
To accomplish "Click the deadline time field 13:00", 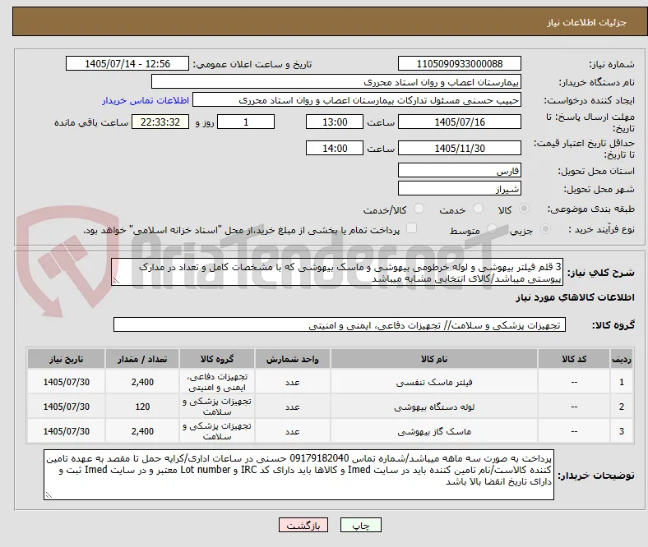I will pos(335,122).
